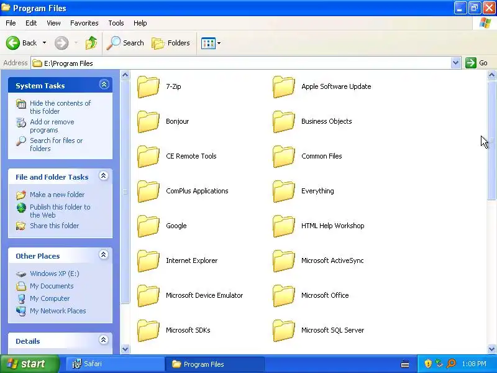This screenshot has height=373, width=497.
Task: Open the Edit menu
Action: pos(31,23)
